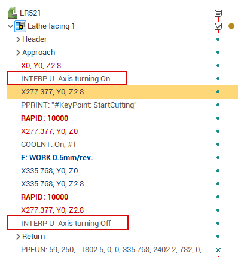Screen dimensions: 238x257
Task: Click the teal dot in the highlighted row
Action: [218, 92]
